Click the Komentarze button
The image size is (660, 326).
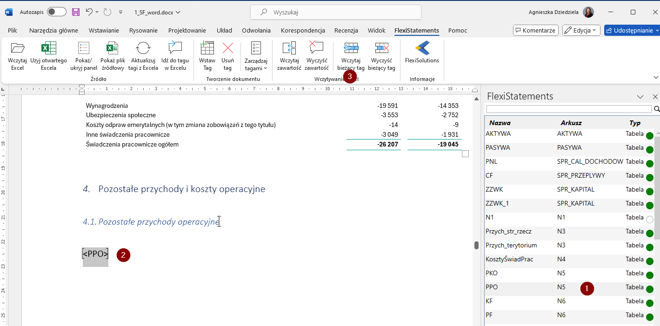pyautogui.click(x=535, y=30)
